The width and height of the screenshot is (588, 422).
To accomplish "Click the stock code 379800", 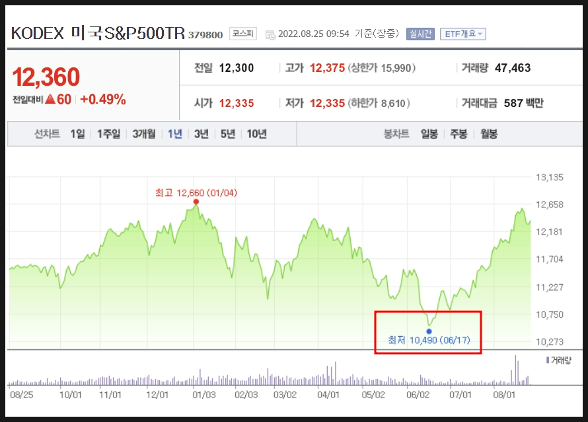I will 205,35.
